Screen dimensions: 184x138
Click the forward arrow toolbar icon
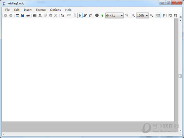coord(11,15)
